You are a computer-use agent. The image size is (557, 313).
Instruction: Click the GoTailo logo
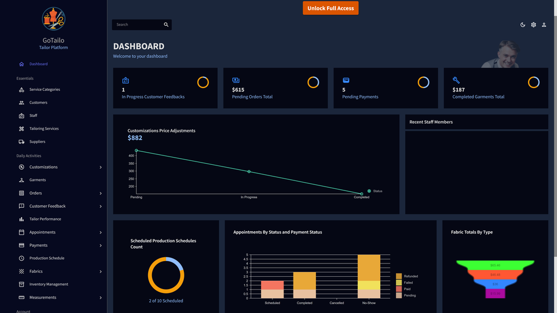coord(53,19)
